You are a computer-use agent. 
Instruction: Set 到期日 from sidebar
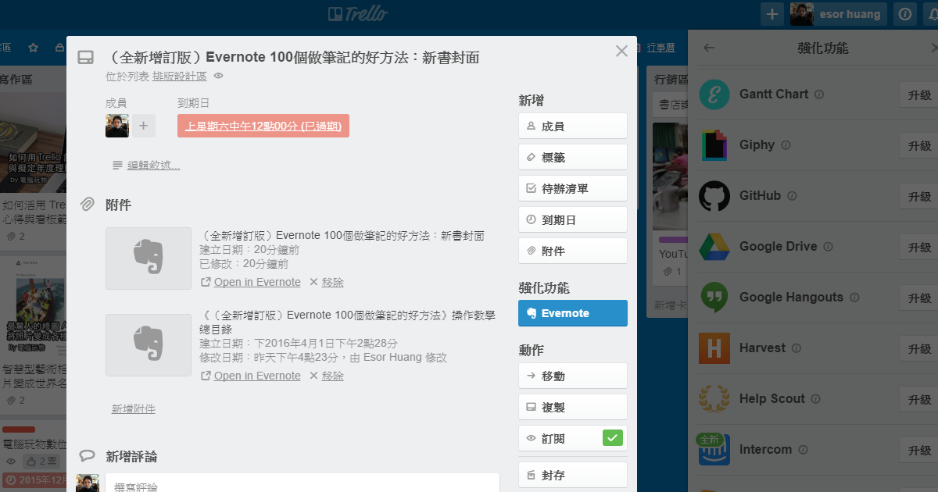pyautogui.click(x=573, y=219)
